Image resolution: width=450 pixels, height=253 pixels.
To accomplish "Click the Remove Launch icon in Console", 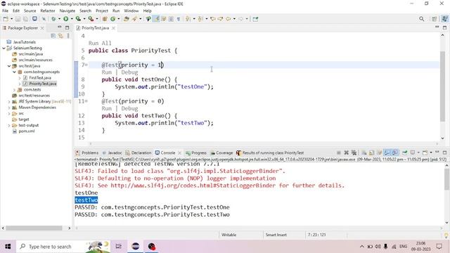I will coord(347,153).
